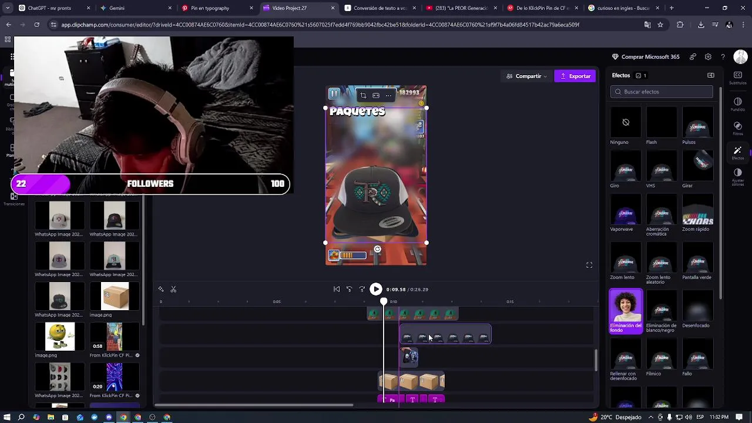
Task: Open the Ajustar colores panel
Action: 737,177
